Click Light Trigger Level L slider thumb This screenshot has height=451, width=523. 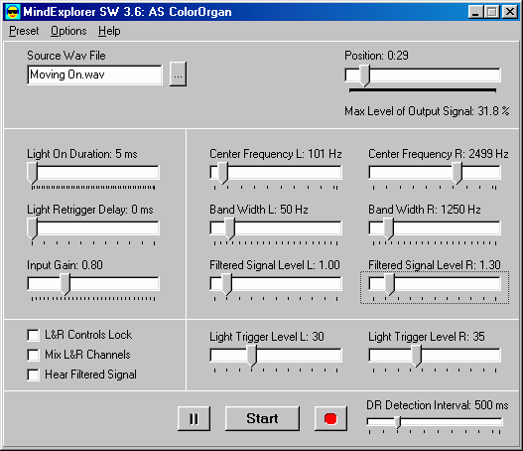point(252,356)
